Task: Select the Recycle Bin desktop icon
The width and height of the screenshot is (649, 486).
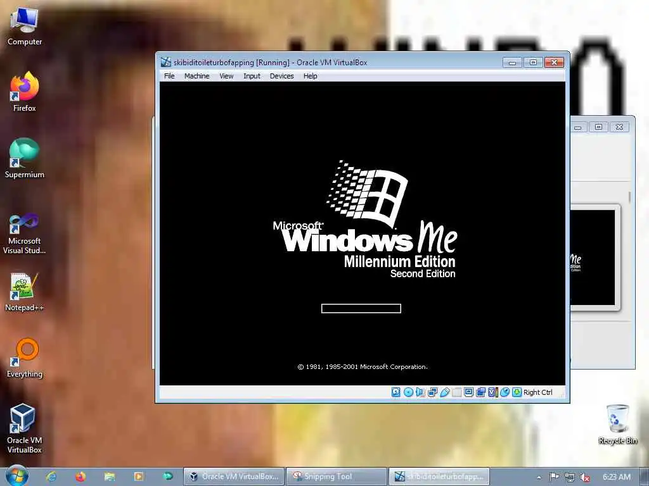Action: tap(617, 425)
